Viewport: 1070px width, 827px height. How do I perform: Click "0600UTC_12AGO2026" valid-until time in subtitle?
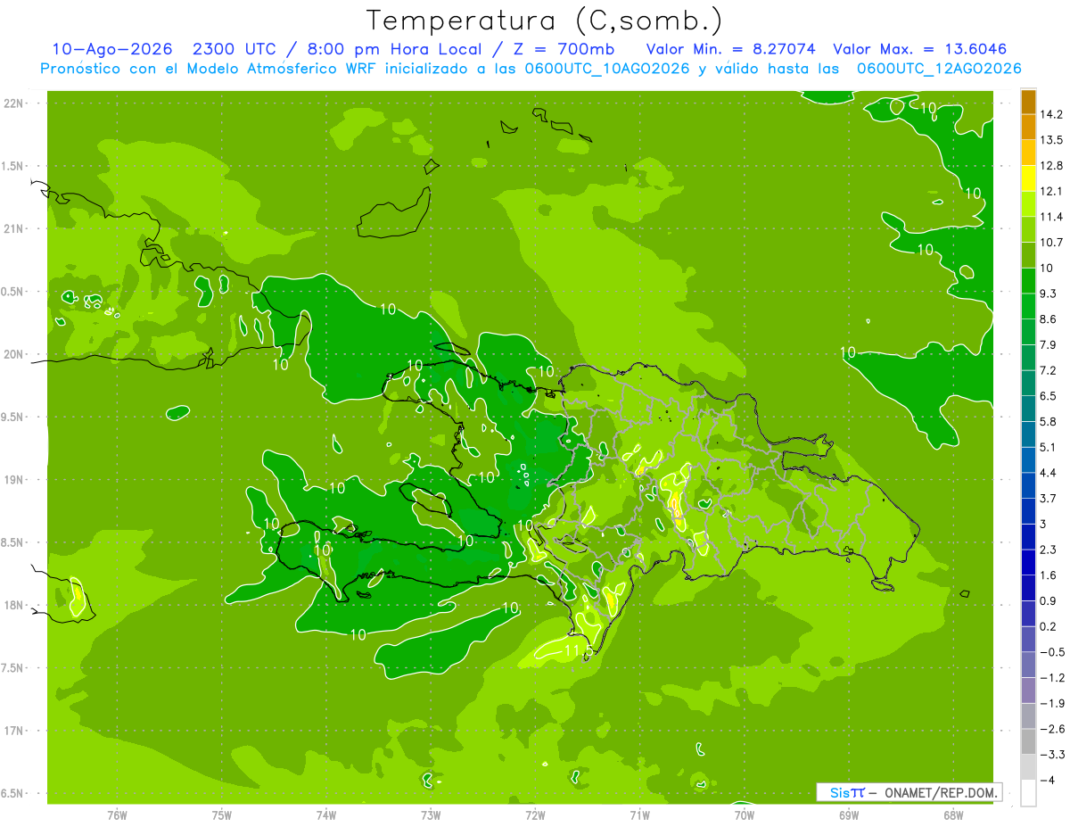coord(938,69)
